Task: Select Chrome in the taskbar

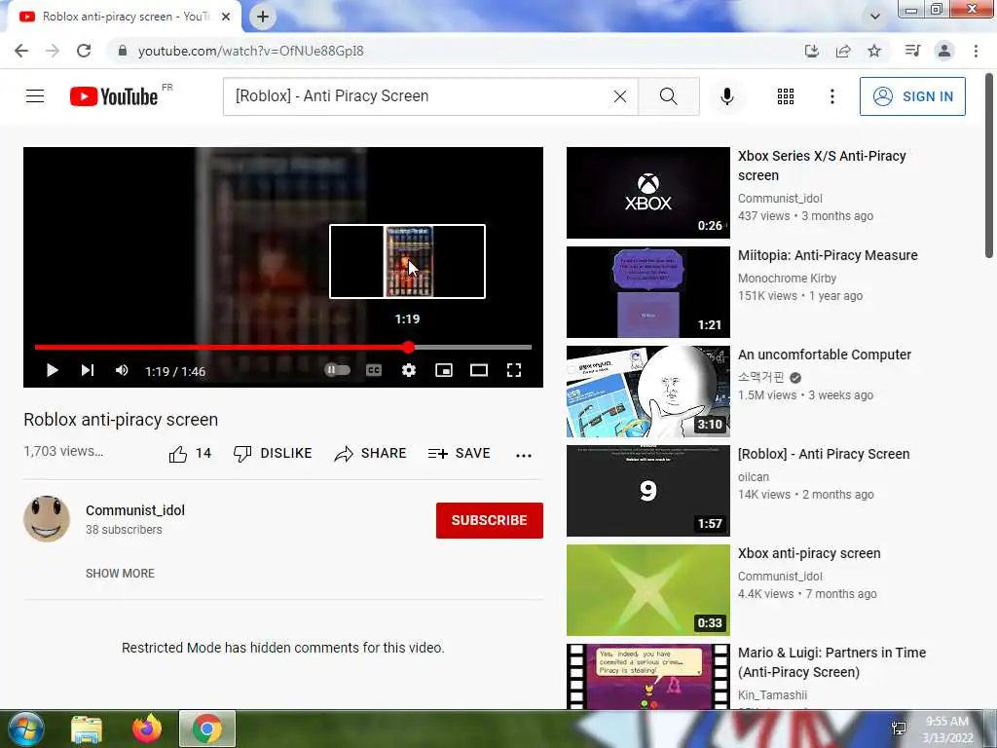Action: click(x=207, y=729)
